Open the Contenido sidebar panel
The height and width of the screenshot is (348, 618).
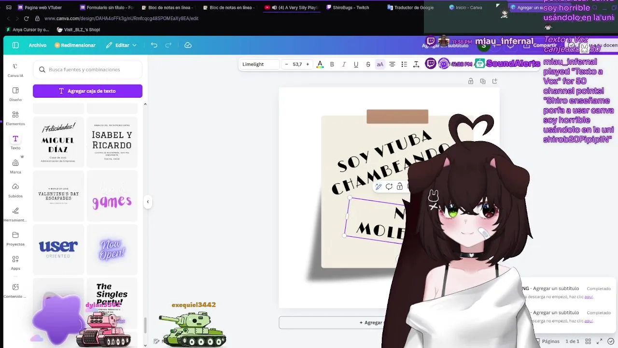pyautogui.click(x=15, y=291)
